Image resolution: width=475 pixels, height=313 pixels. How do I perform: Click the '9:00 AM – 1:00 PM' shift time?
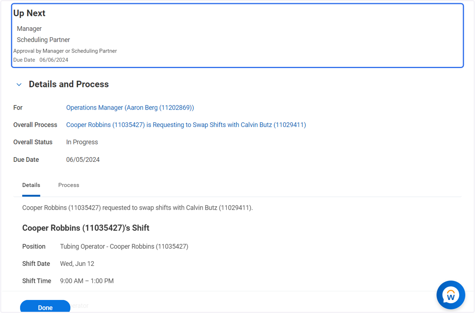click(x=87, y=281)
